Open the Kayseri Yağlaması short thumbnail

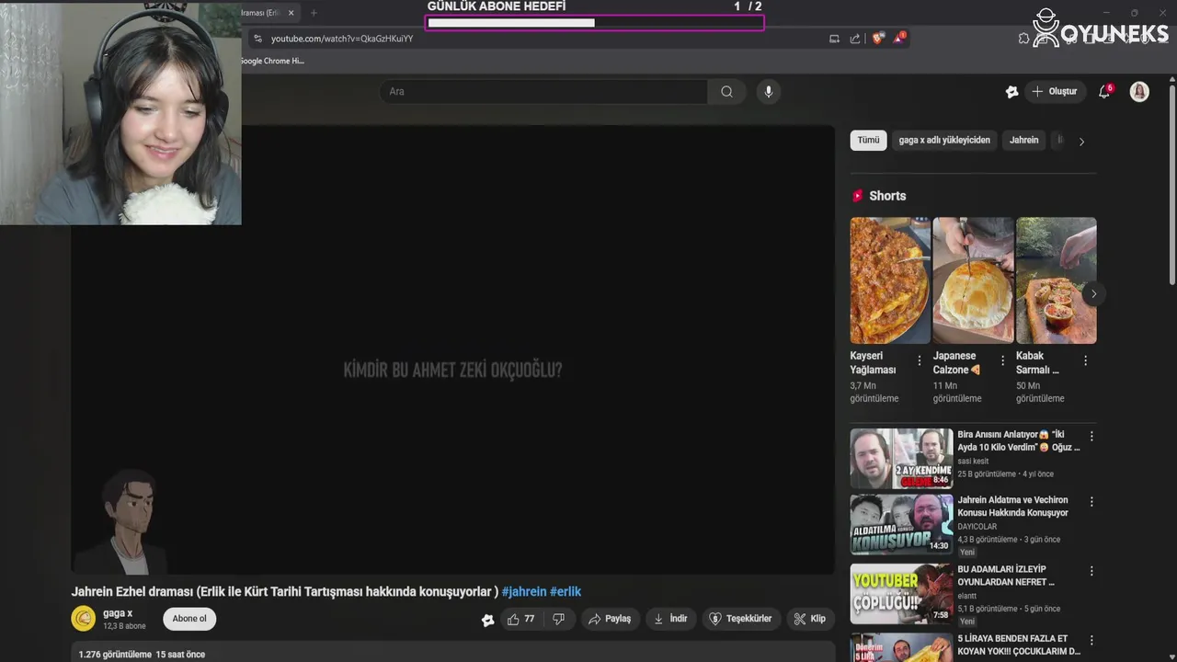(889, 280)
